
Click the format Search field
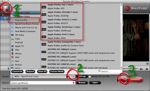click(110, 71)
